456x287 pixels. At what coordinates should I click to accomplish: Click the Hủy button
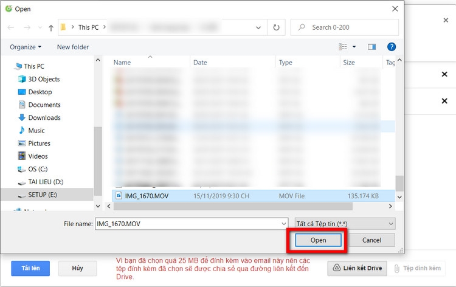[77, 268]
